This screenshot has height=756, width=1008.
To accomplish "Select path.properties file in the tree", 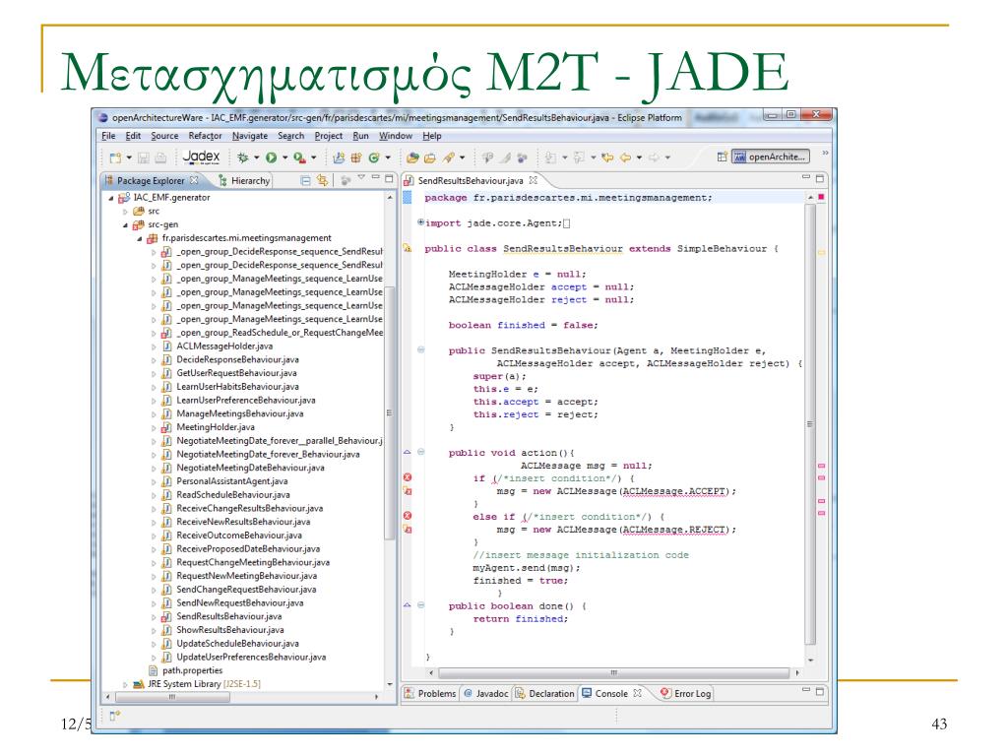I will point(192,671).
